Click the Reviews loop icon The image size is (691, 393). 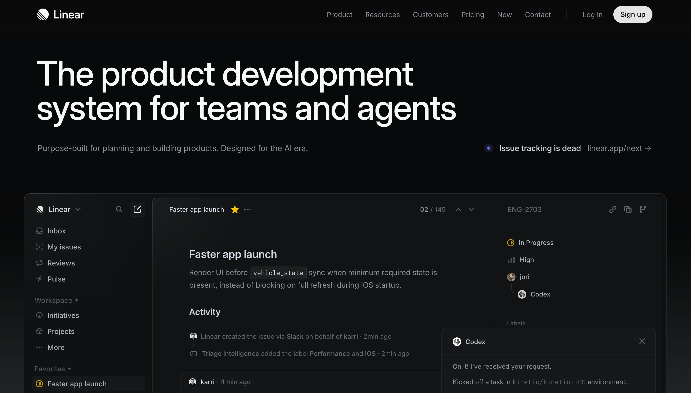[x=39, y=263]
